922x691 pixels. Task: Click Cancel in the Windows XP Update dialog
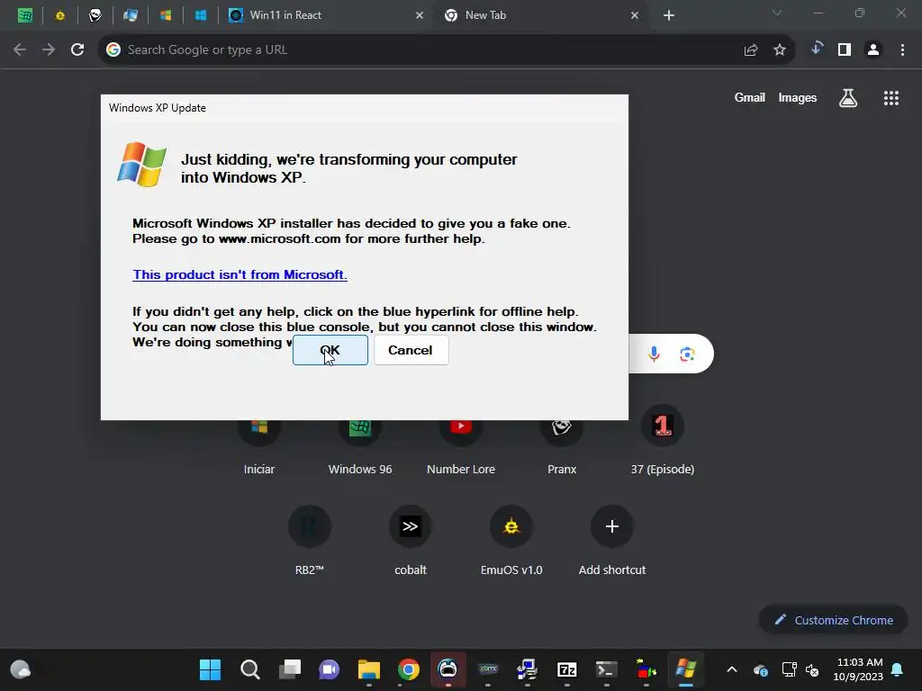[x=411, y=350]
